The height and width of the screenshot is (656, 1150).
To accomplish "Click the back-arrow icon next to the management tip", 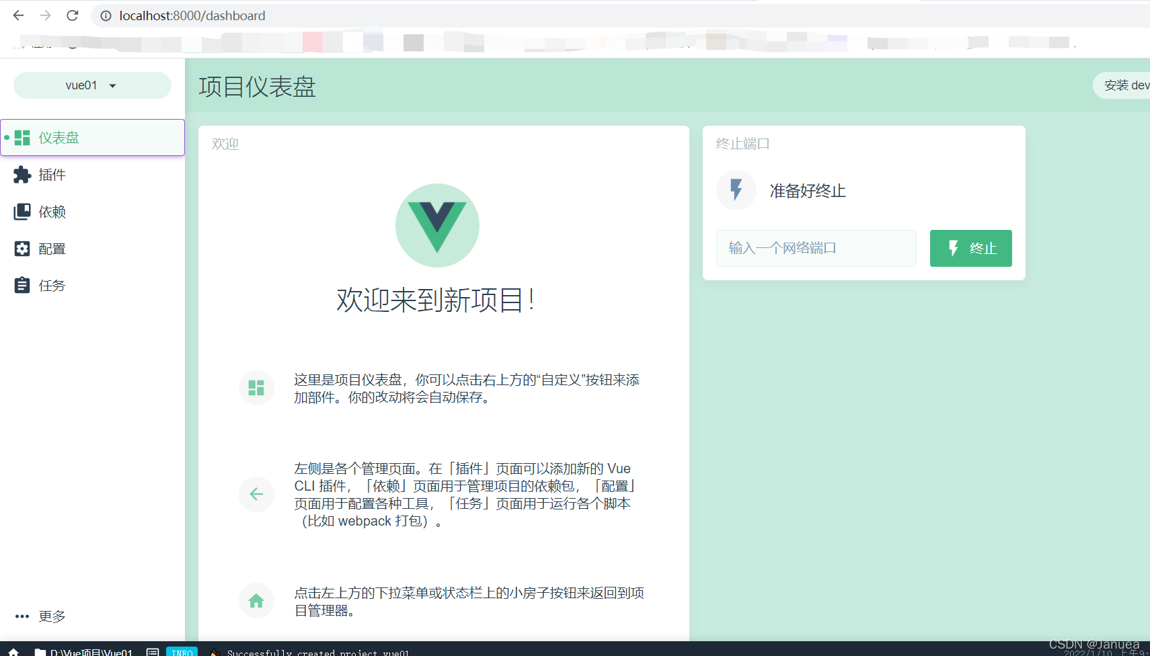I will click(x=256, y=494).
